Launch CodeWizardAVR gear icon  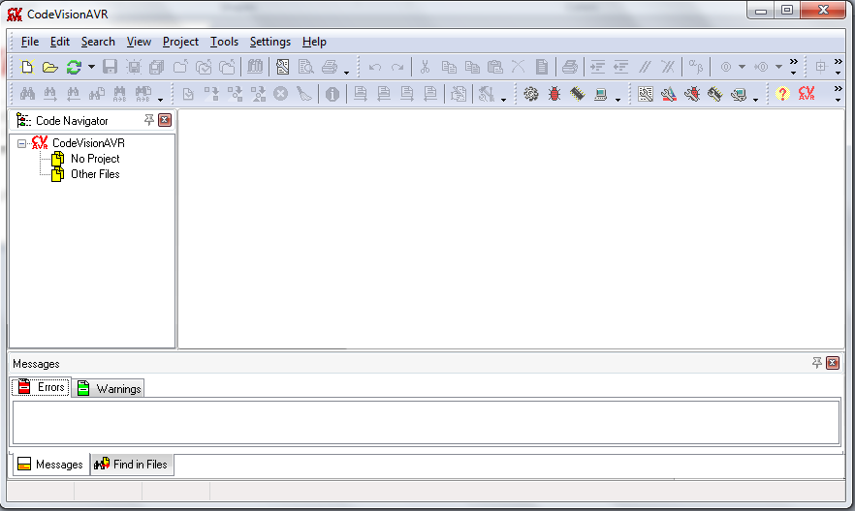click(530, 94)
